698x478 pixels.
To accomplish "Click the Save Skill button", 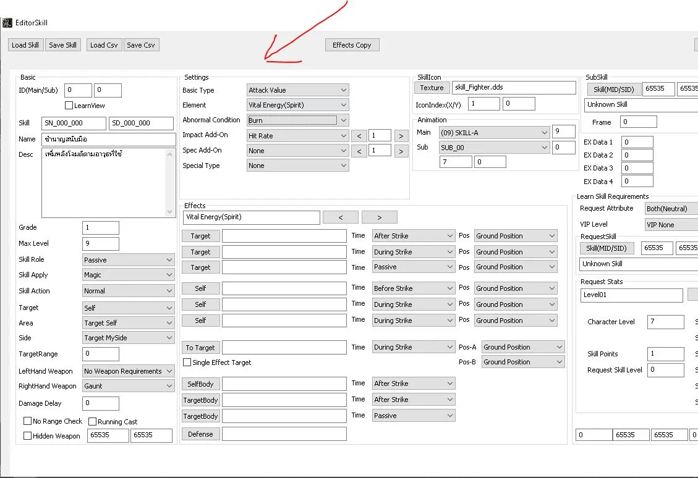I will point(63,45).
